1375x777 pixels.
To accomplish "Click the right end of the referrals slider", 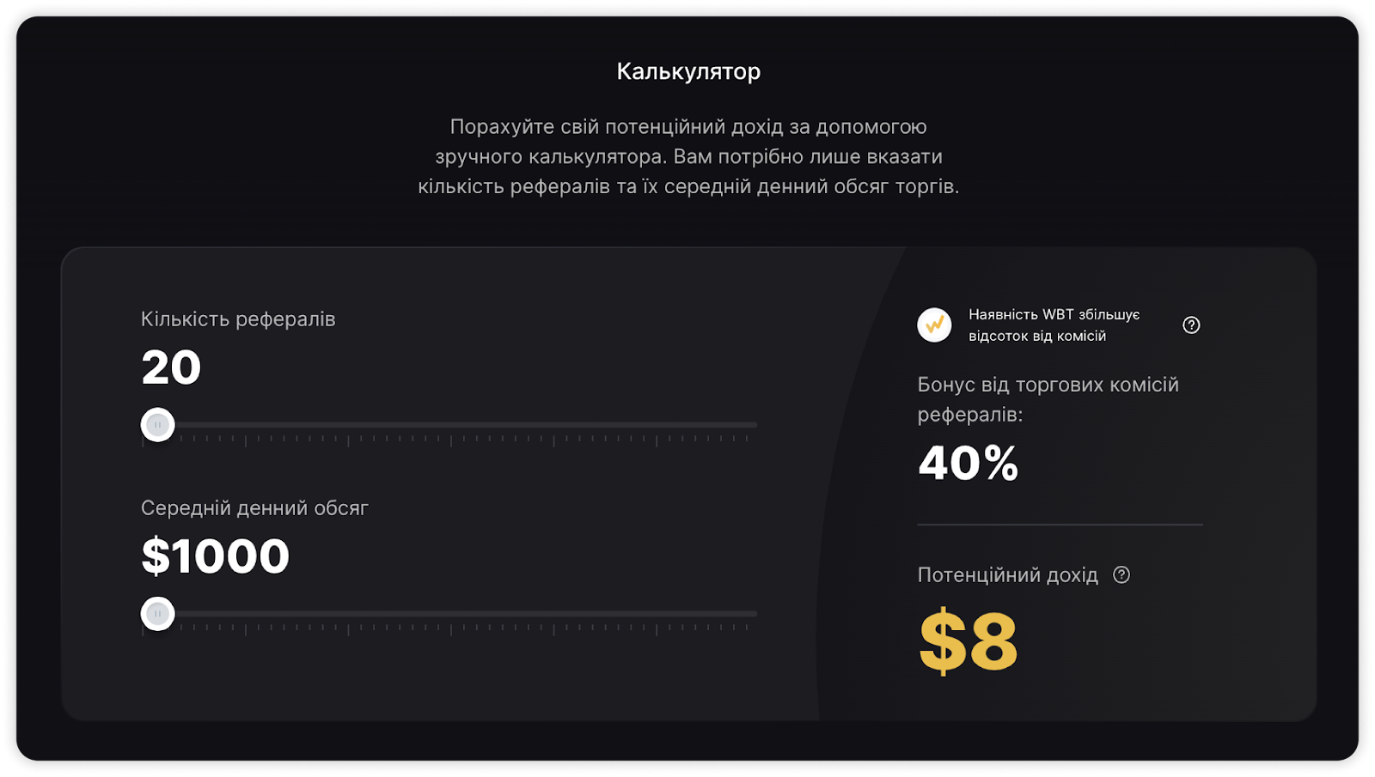I will click(x=753, y=425).
